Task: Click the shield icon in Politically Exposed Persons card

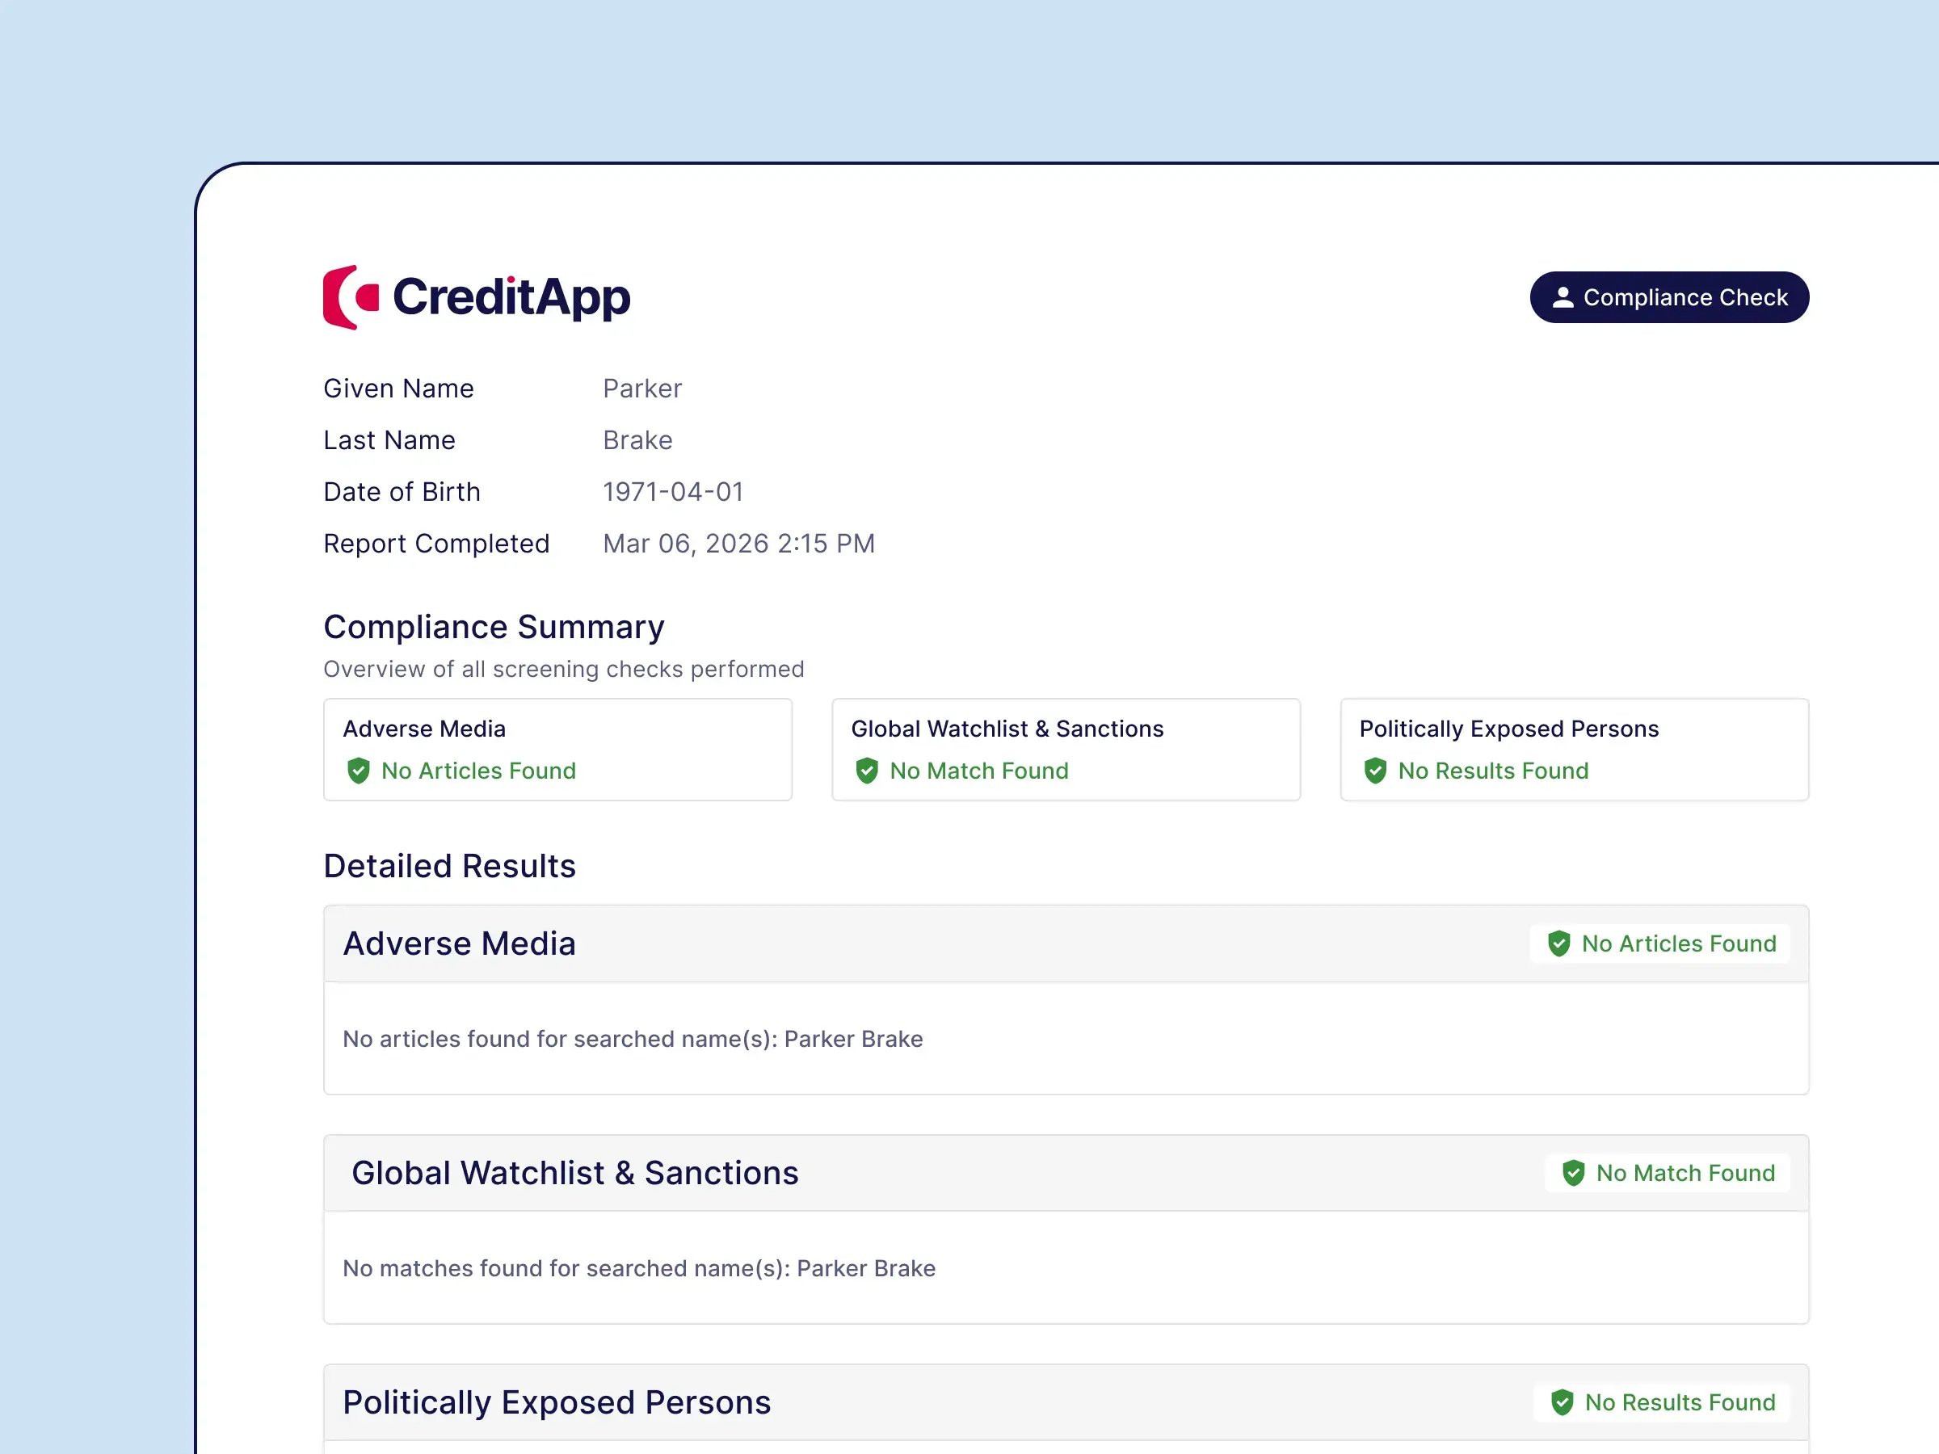Action: [x=1374, y=771]
